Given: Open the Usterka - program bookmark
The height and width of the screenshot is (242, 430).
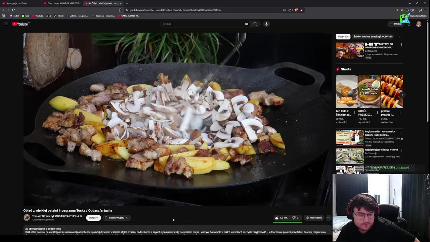Looking at the screenshot, I should 77,16.
